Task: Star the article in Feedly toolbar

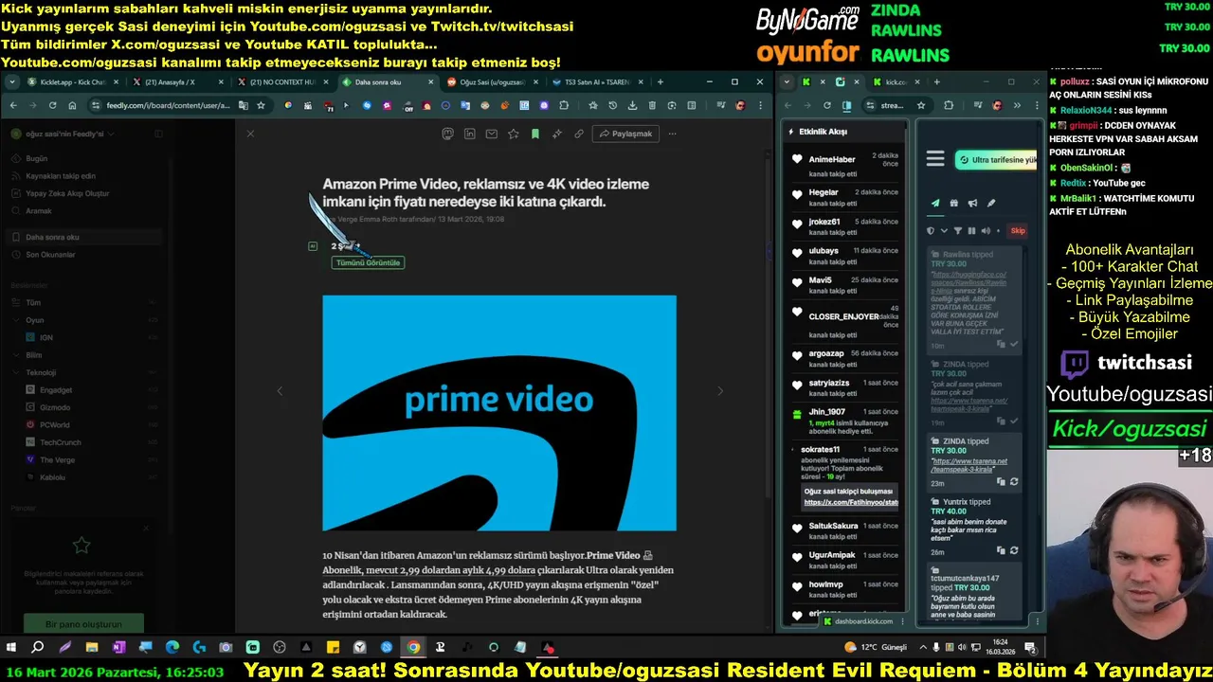Action: coord(513,134)
